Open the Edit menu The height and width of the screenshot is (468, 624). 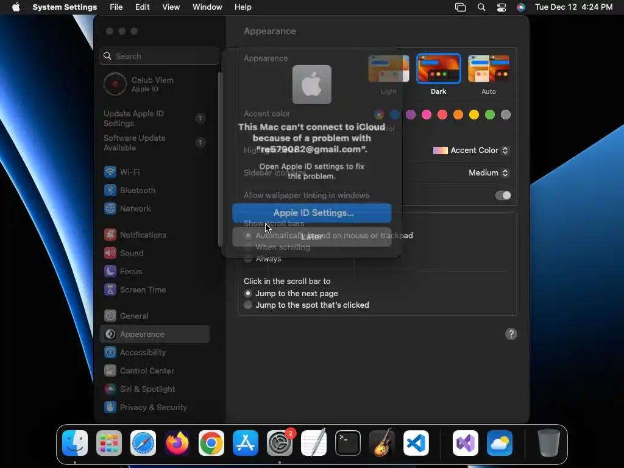point(143,7)
